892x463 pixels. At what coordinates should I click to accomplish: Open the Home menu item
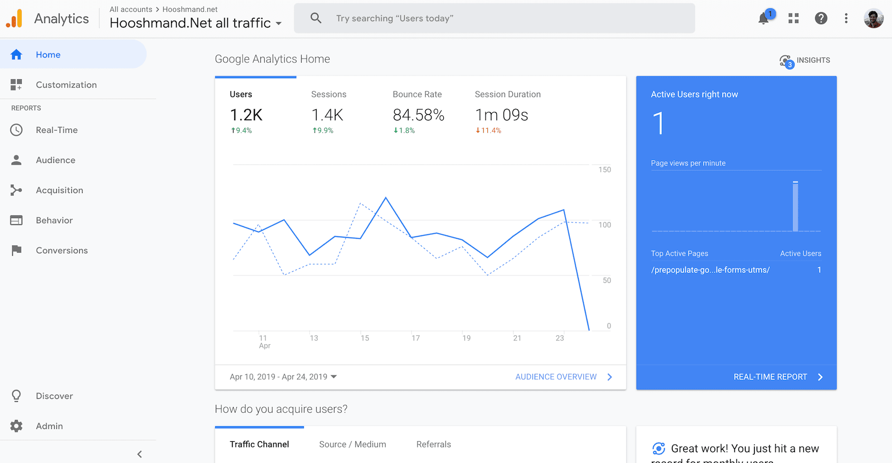coord(73,55)
